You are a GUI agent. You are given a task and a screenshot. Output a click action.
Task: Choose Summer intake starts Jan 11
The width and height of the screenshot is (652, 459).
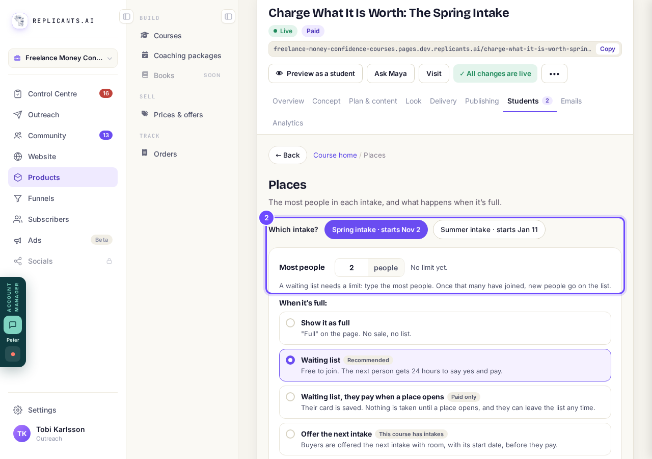489,229
